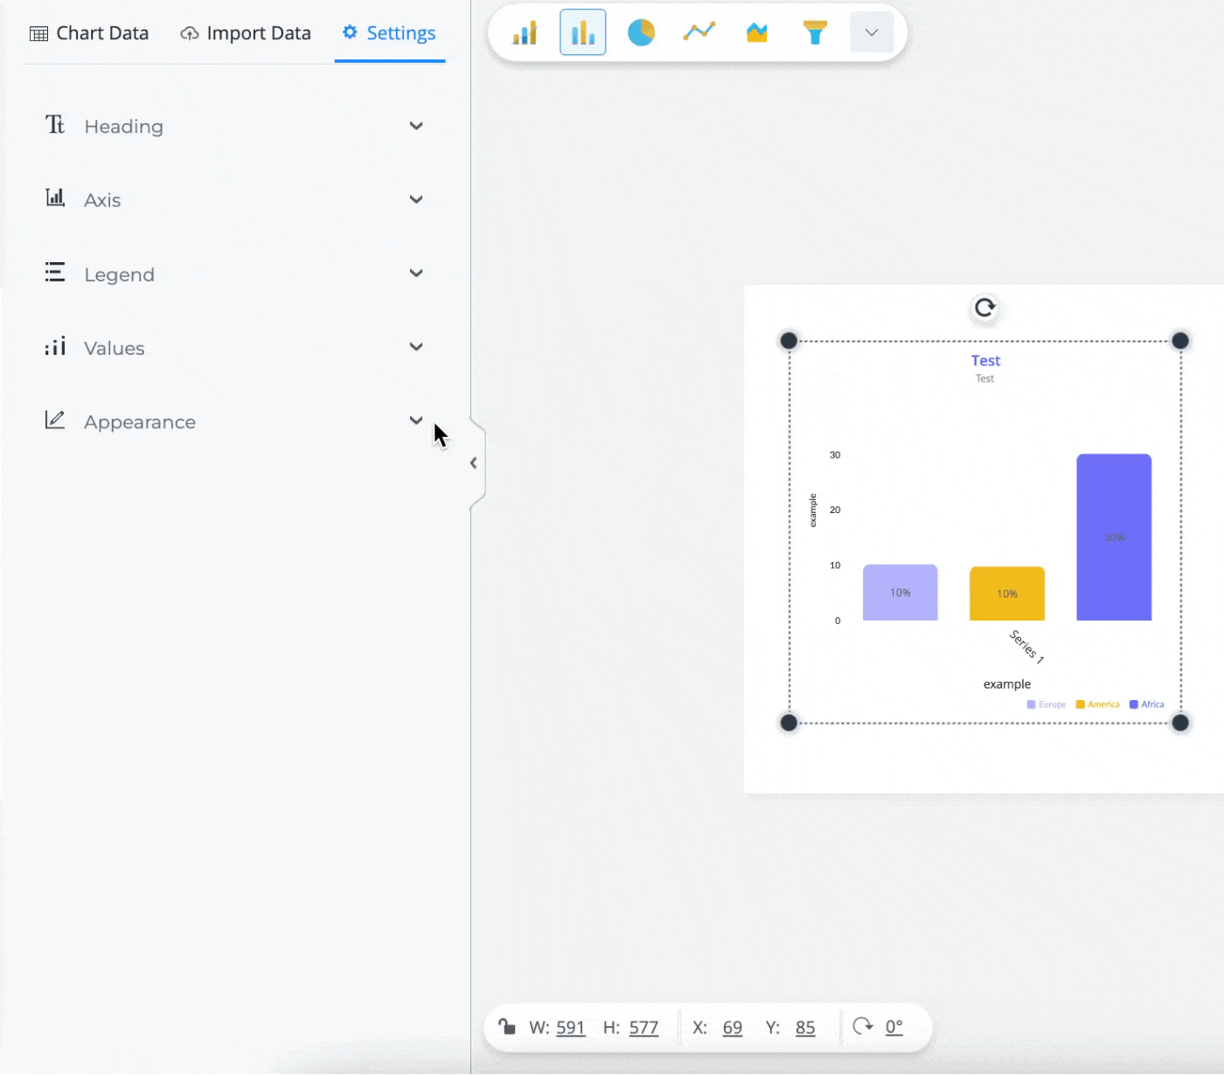Screen dimensions: 1224x1075
Task: Click the Settings tab
Action: pyautogui.click(x=389, y=32)
